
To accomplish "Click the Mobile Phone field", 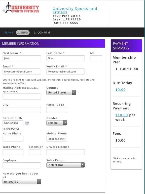I will 57,139.
